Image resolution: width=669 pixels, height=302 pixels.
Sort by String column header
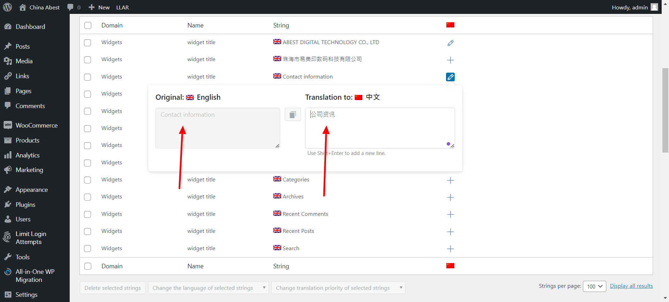pos(281,25)
